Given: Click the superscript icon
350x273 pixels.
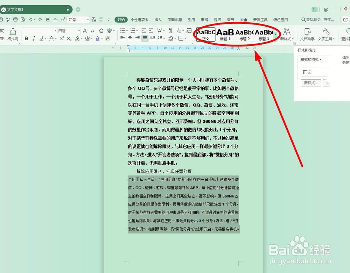Looking at the screenshot, I should (x=61, y=38).
